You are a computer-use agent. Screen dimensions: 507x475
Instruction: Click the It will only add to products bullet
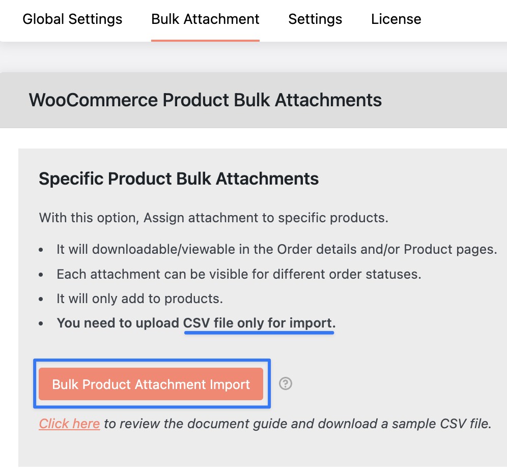point(139,299)
